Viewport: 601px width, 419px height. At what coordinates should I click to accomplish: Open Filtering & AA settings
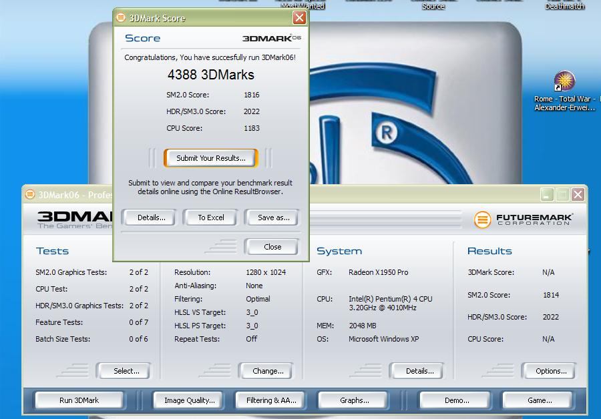coord(271,400)
